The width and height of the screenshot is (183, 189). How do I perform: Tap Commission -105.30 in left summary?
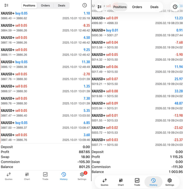pos(45,162)
